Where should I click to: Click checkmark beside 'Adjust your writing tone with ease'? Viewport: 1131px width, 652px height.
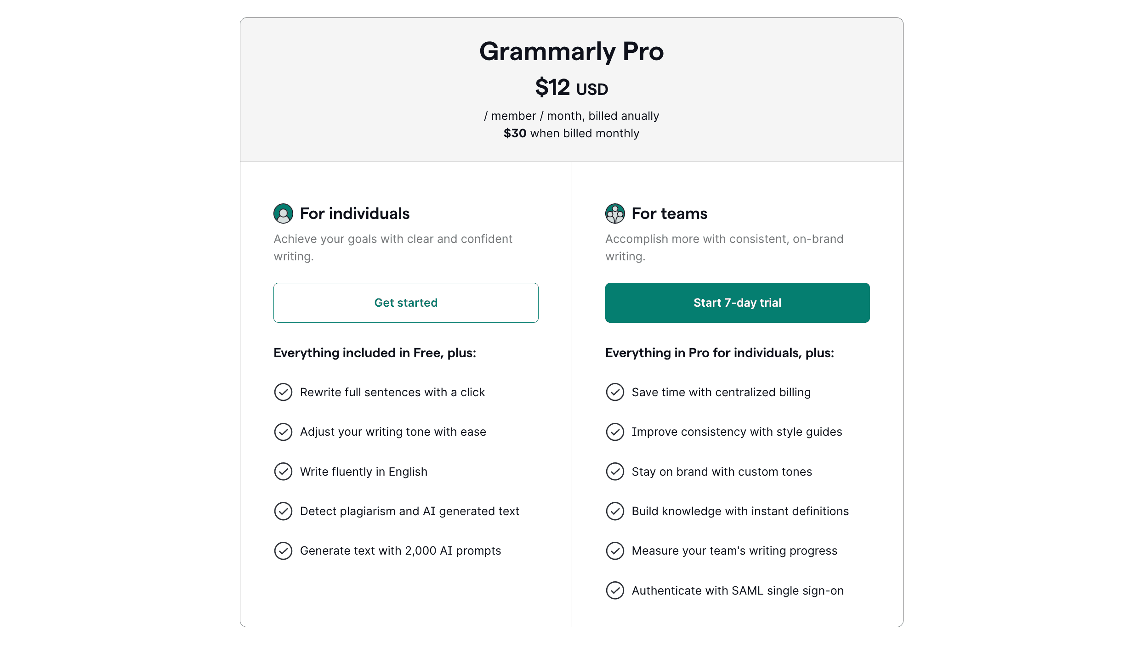coord(283,432)
